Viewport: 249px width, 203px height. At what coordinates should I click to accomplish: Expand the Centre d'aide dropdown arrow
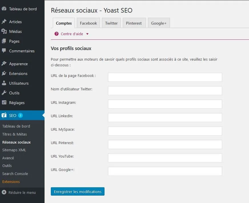pos(87,34)
